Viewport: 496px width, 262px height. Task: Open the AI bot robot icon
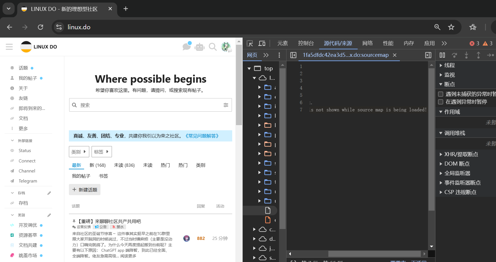point(199,47)
